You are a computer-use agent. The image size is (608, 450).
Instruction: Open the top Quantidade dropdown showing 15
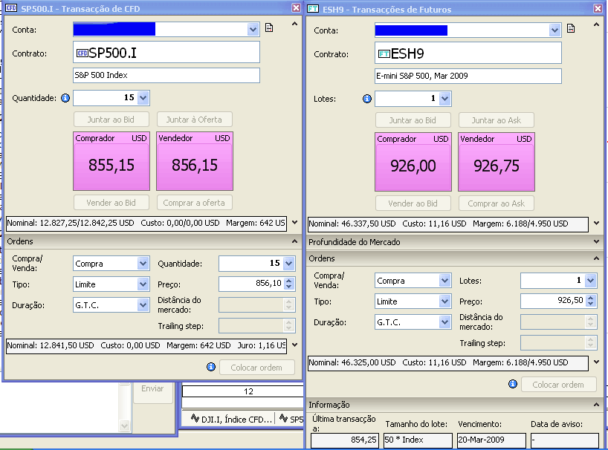click(143, 98)
